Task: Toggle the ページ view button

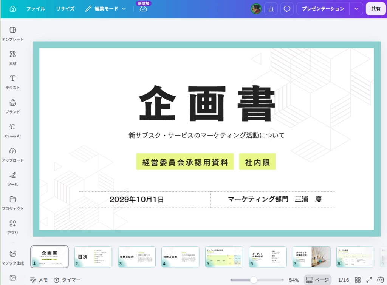Action: (x=317, y=280)
